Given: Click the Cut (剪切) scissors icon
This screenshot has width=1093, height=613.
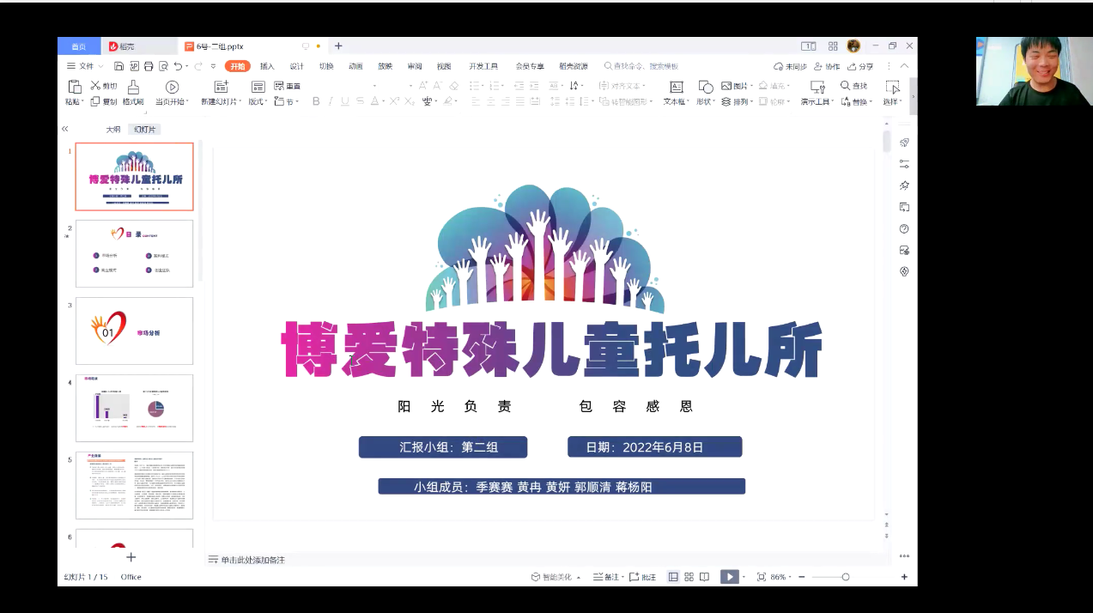Looking at the screenshot, I should [x=97, y=86].
